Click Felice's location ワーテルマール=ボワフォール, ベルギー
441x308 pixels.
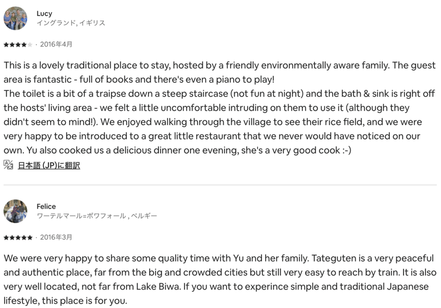[x=97, y=216]
